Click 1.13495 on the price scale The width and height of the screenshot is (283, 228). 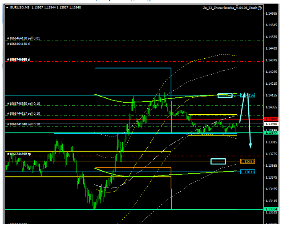point(271,189)
